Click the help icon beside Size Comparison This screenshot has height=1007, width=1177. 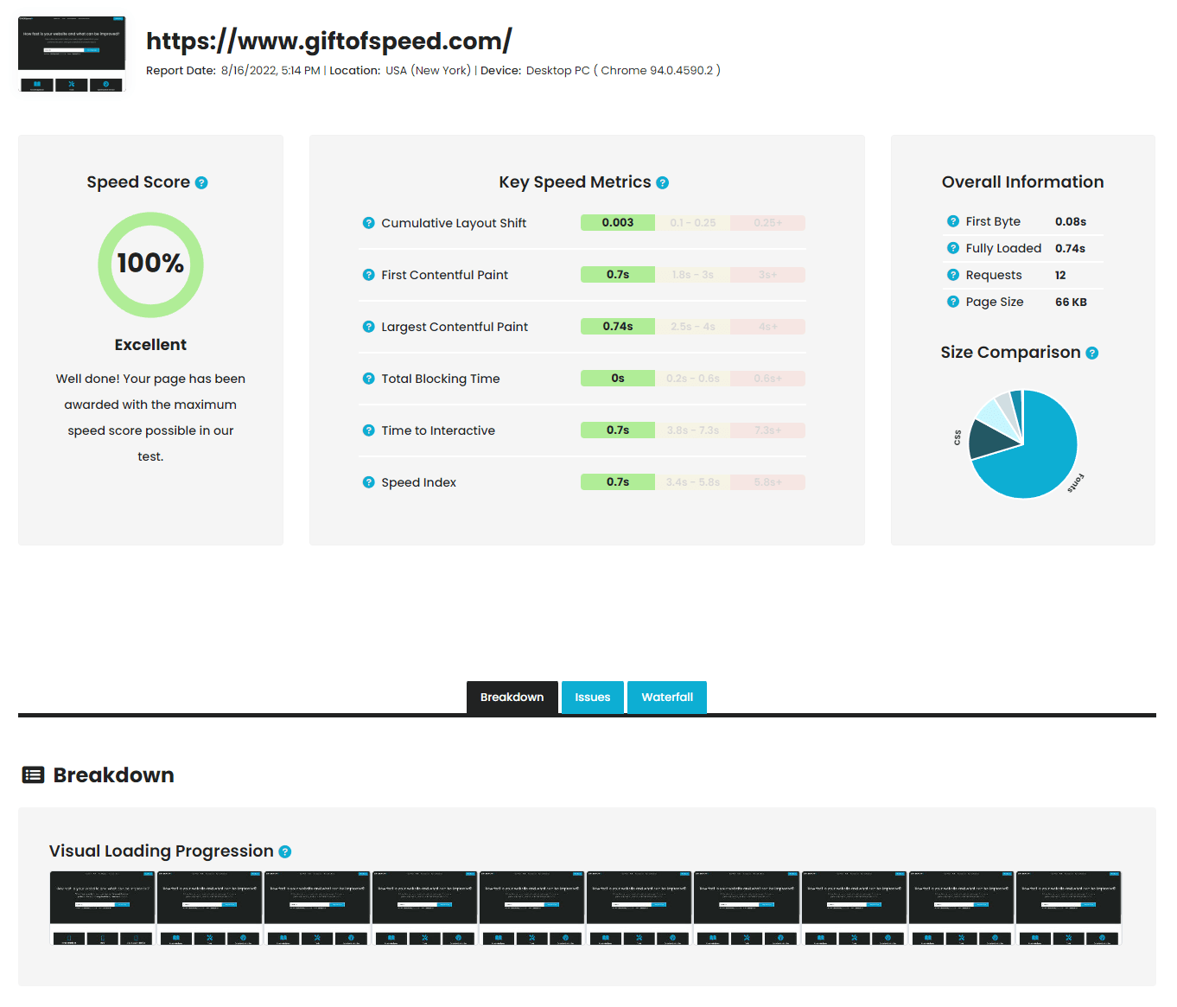click(x=1092, y=353)
